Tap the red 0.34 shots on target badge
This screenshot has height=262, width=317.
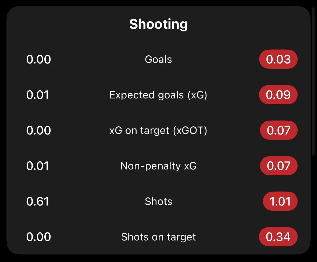pyautogui.click(x=278, y=237)
